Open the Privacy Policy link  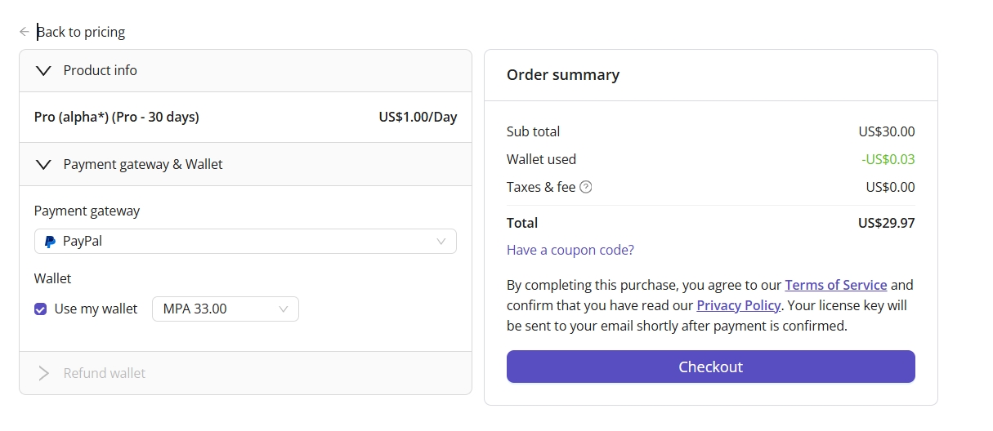[x=739, y=305]
